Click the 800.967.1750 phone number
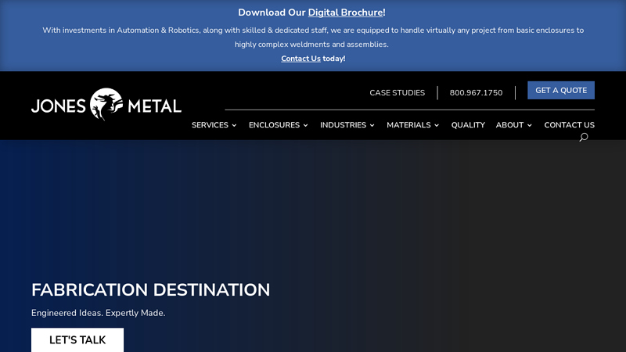The width and height of the screenshot is (626, 352). tap(476, 93)
